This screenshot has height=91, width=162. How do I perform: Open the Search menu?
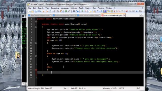(x=41, y=8)
